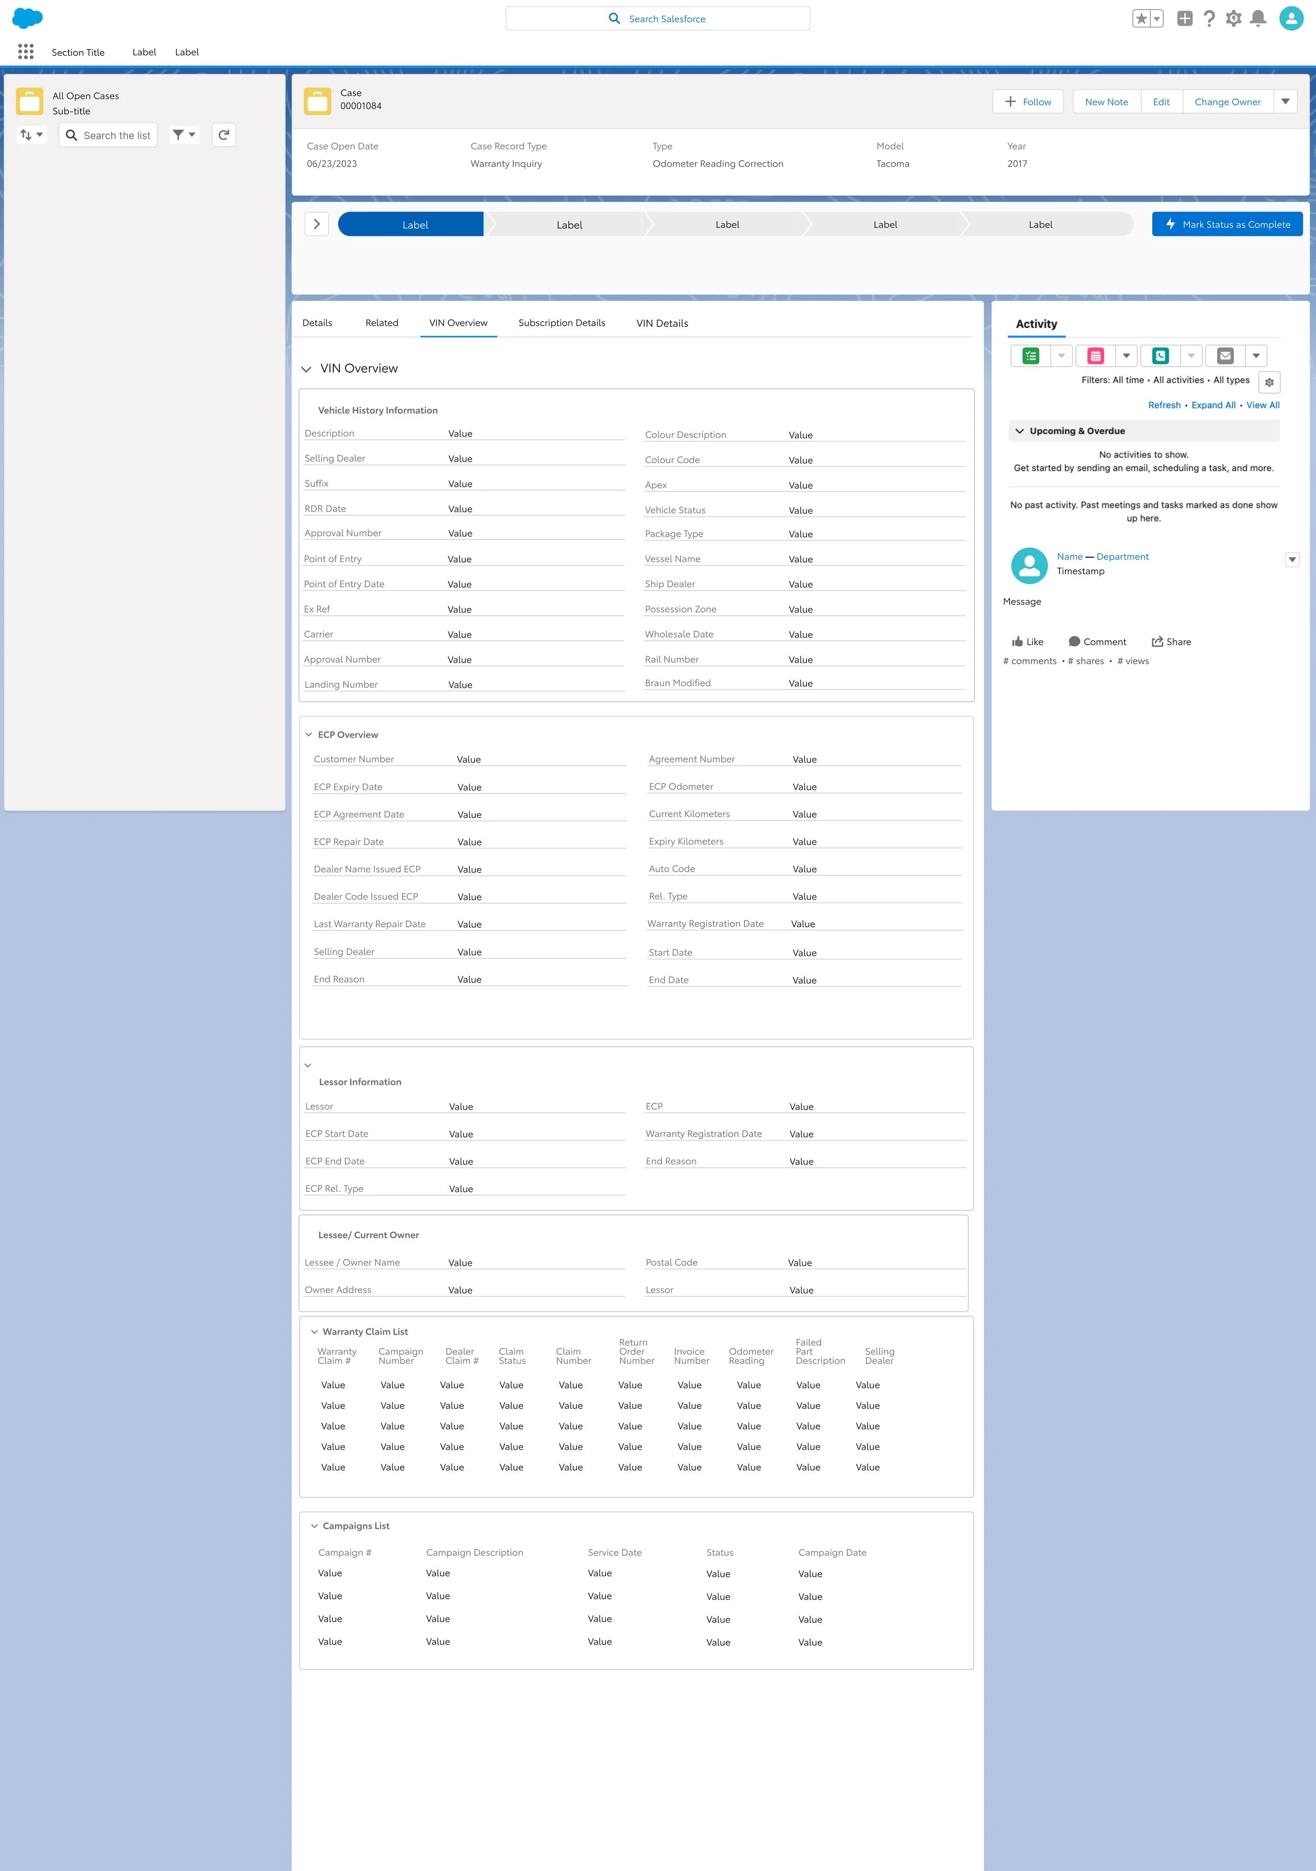Click the log a call phone icon

coord(1160,355)
